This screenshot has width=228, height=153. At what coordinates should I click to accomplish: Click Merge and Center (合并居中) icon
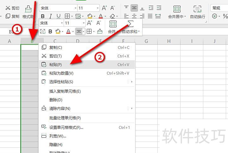tap(177, 9)
